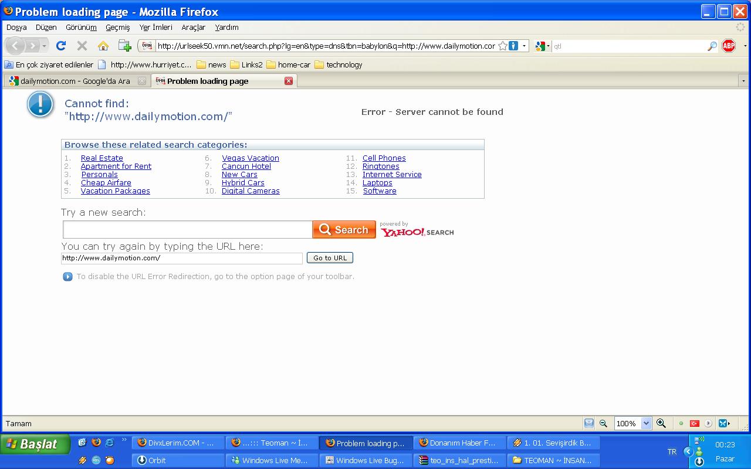Open the Vegas Vacation link
Viewport: 751px width, 469px height.
coord(251,158)
